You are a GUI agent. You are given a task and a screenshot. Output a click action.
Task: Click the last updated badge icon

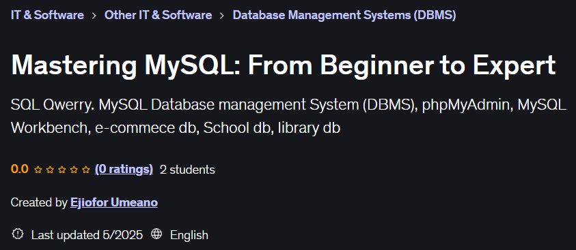pos(17,234)
